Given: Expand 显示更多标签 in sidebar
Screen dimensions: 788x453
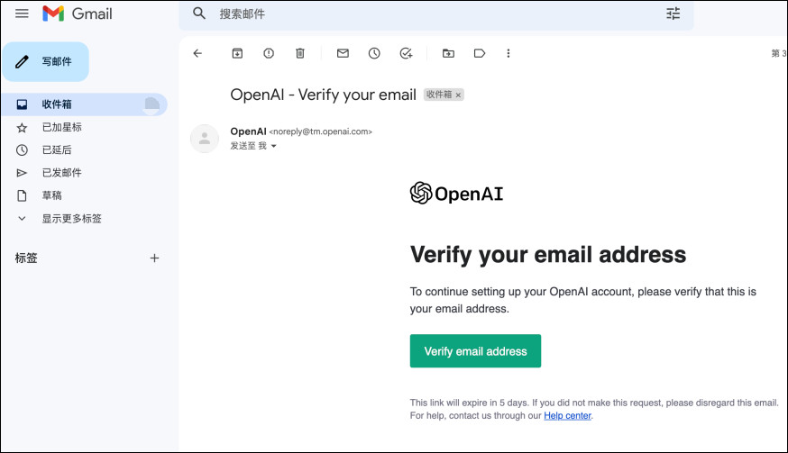Looking at the screenshot, I should coord(71,219).
